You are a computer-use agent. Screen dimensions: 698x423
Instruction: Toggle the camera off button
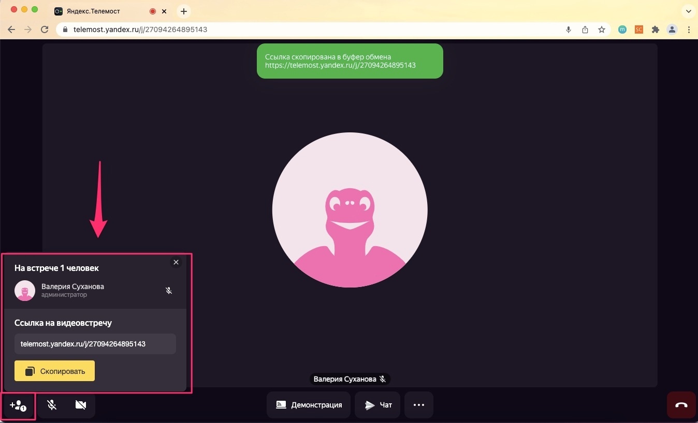tap(80, 405)
